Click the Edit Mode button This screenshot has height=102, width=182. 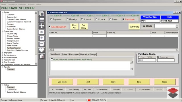pos(62,82)
